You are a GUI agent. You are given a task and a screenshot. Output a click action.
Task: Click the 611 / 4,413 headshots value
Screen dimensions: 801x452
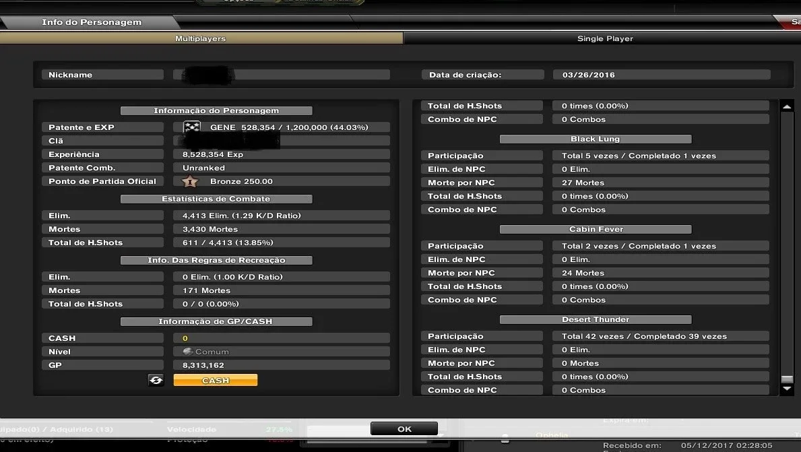pyautogui.click(x=282, y=243)
